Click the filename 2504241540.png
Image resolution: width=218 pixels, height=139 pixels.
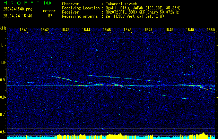18,9
